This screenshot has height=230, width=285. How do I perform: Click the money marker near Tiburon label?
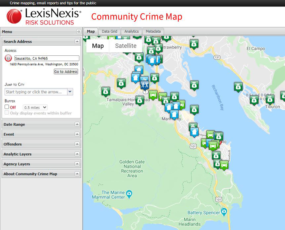270,99
